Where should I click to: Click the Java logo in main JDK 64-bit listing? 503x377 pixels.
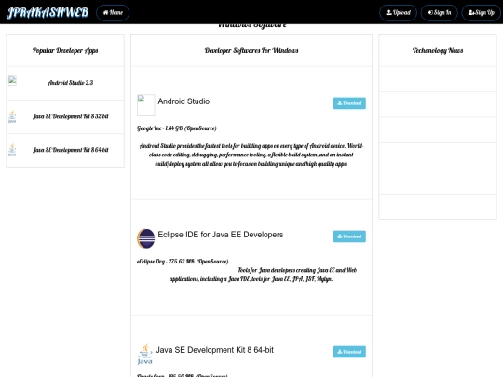[x=145, y=355]
